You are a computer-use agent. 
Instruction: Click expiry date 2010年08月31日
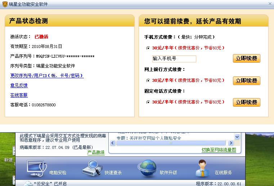point(47,46)
